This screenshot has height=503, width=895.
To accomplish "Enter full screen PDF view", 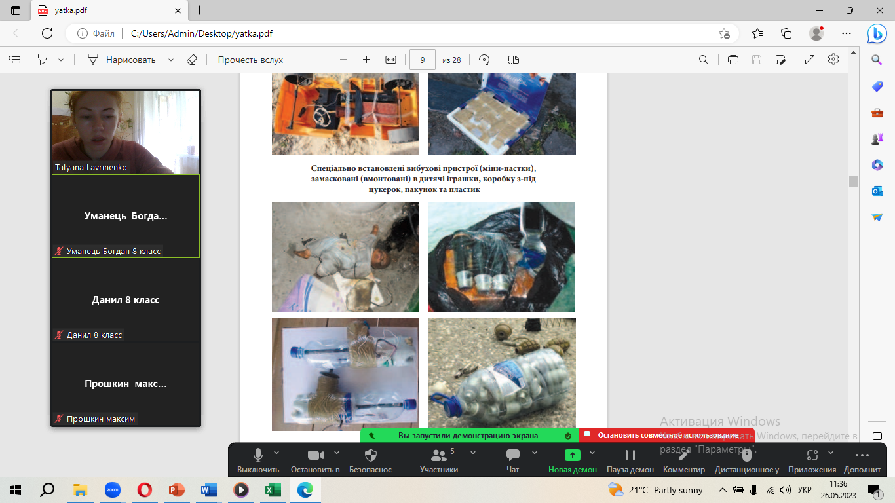I will [810, 60].
